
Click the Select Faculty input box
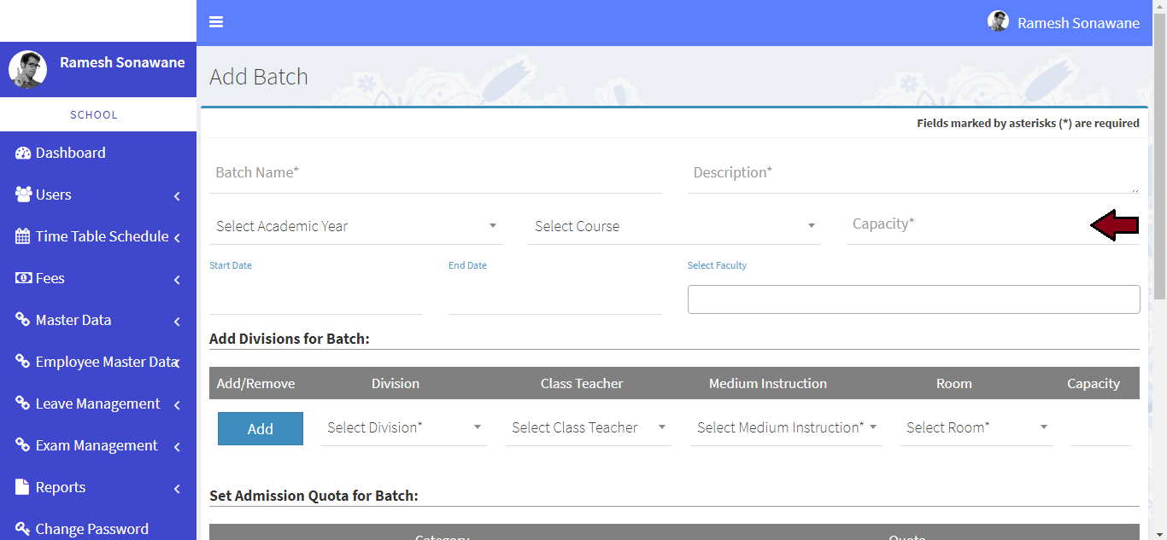(x=913, y=299)
